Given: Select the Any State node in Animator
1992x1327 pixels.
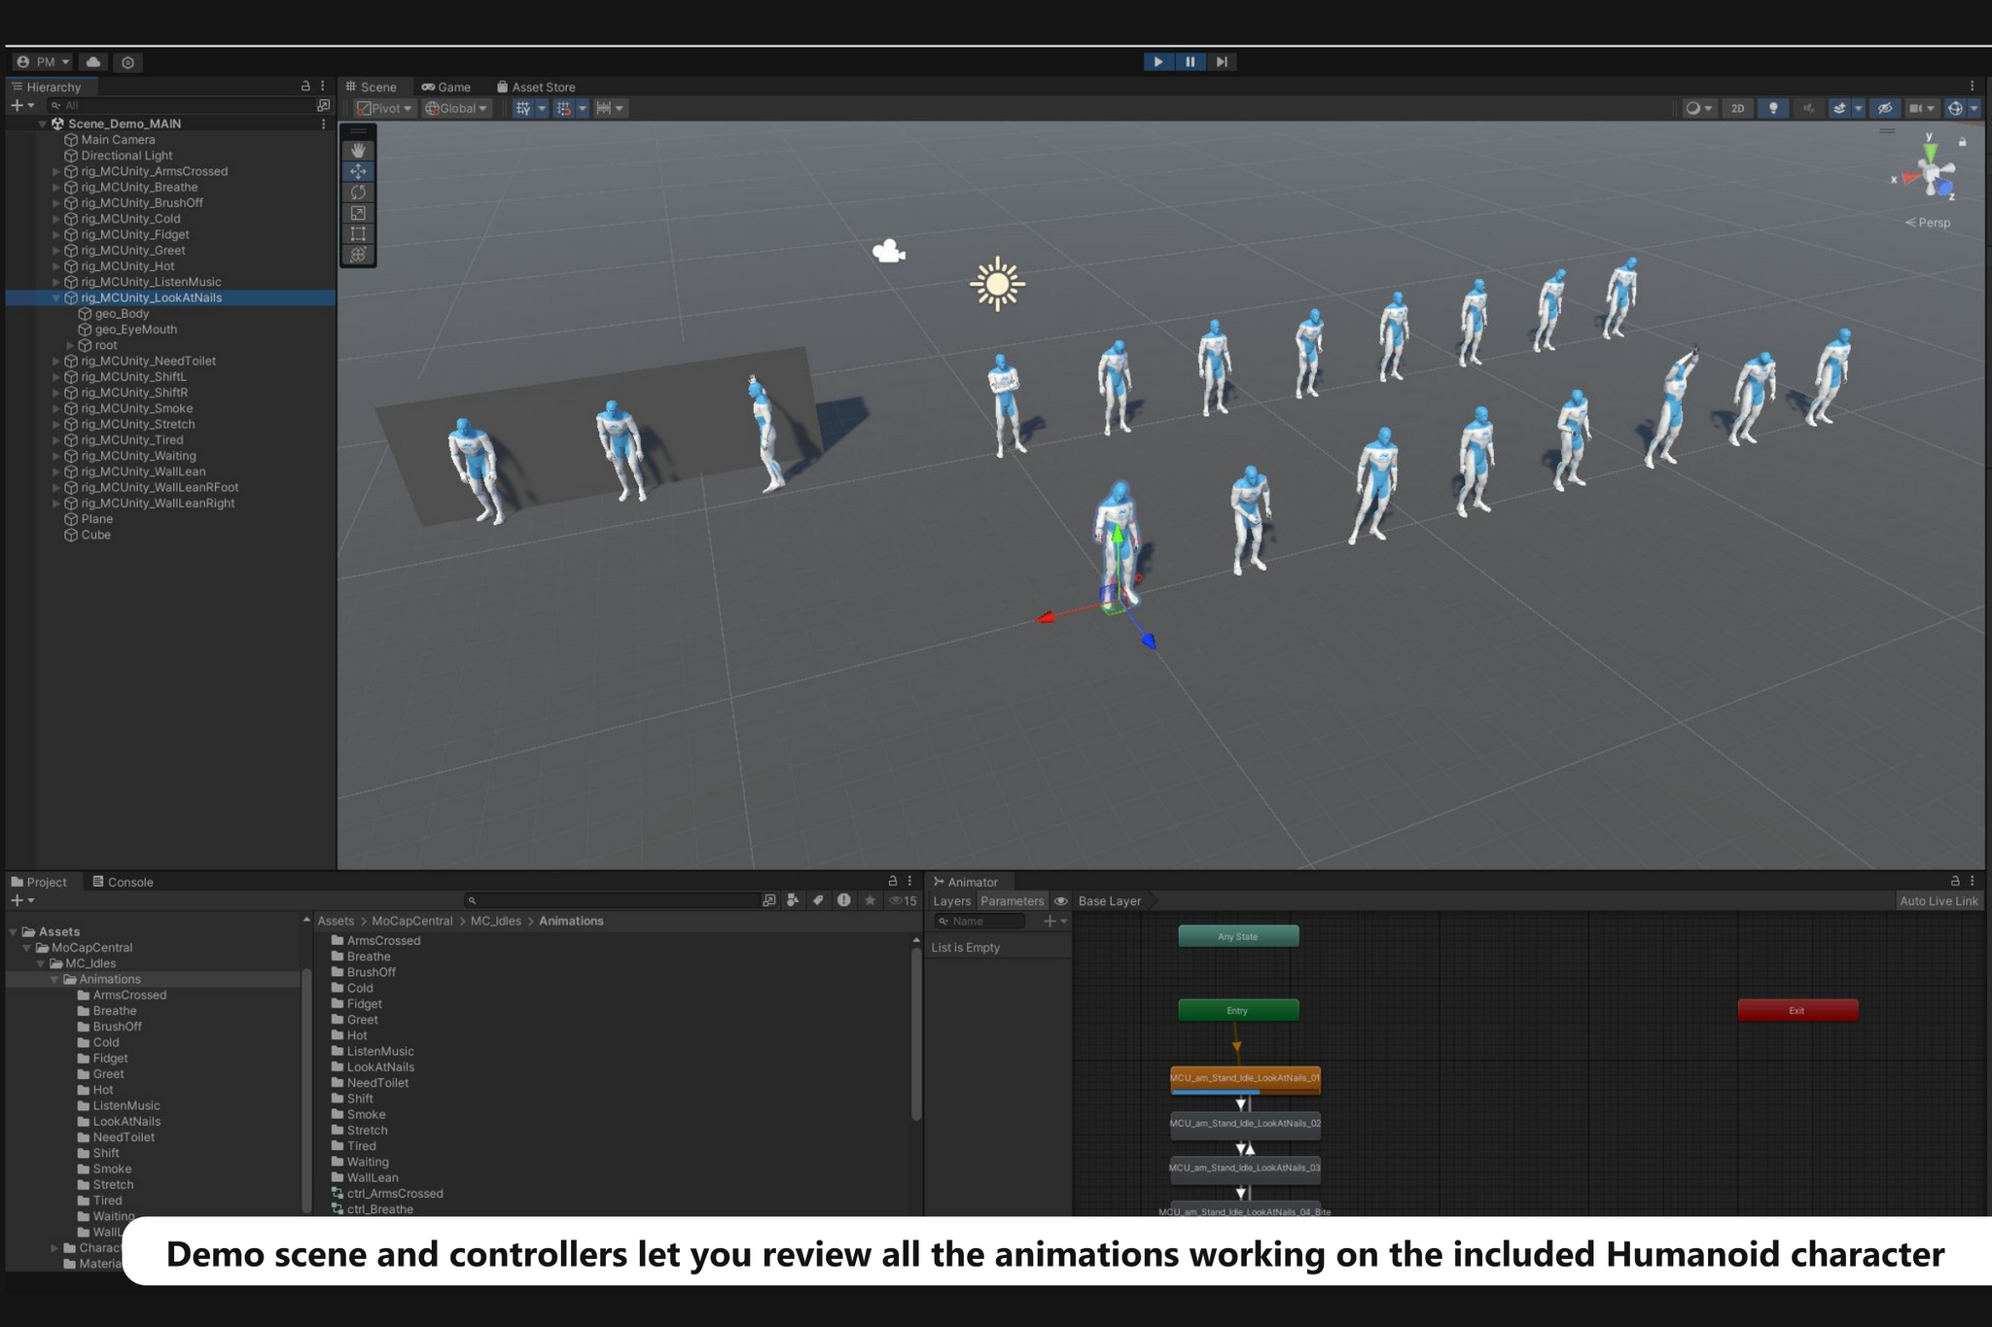Looking at the screenshot, I should 1237,935.
